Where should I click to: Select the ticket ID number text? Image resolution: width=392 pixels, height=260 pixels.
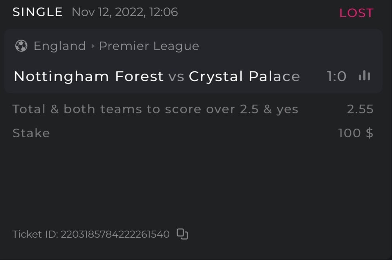coord(115,235)
